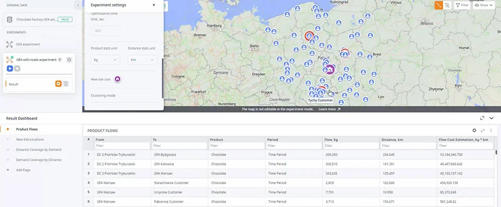The image size is (501, 207).
Task: Follow the Learn more link
Action: [x=329, y=109]
